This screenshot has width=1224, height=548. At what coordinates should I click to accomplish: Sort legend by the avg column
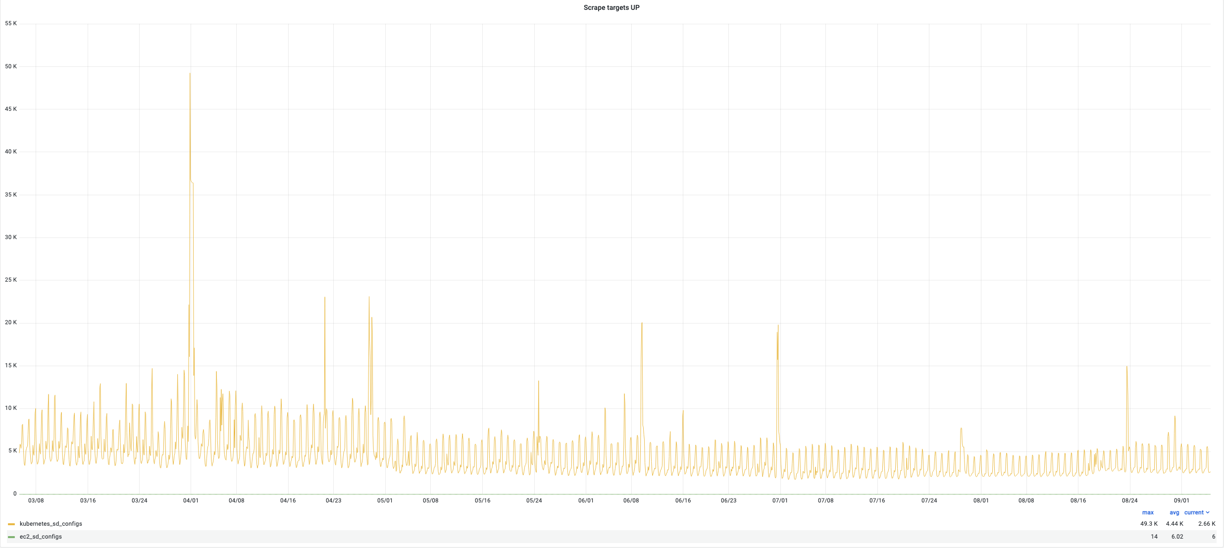1174,512
